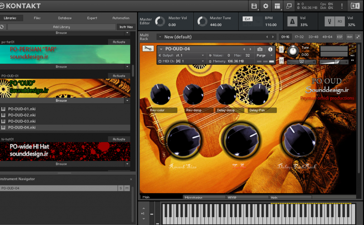364x225 pixels.
Task: Switch to the Database tab
Action: 65,18
